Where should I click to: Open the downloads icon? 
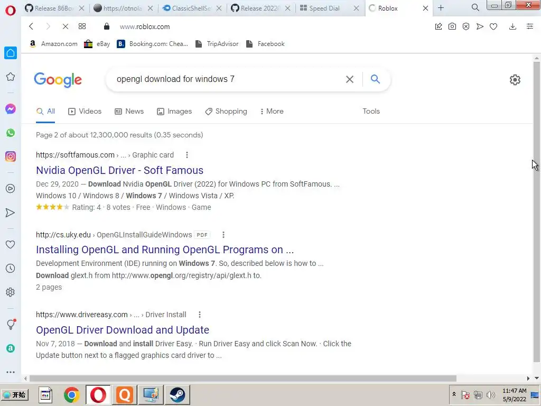[x=512, y=26]
